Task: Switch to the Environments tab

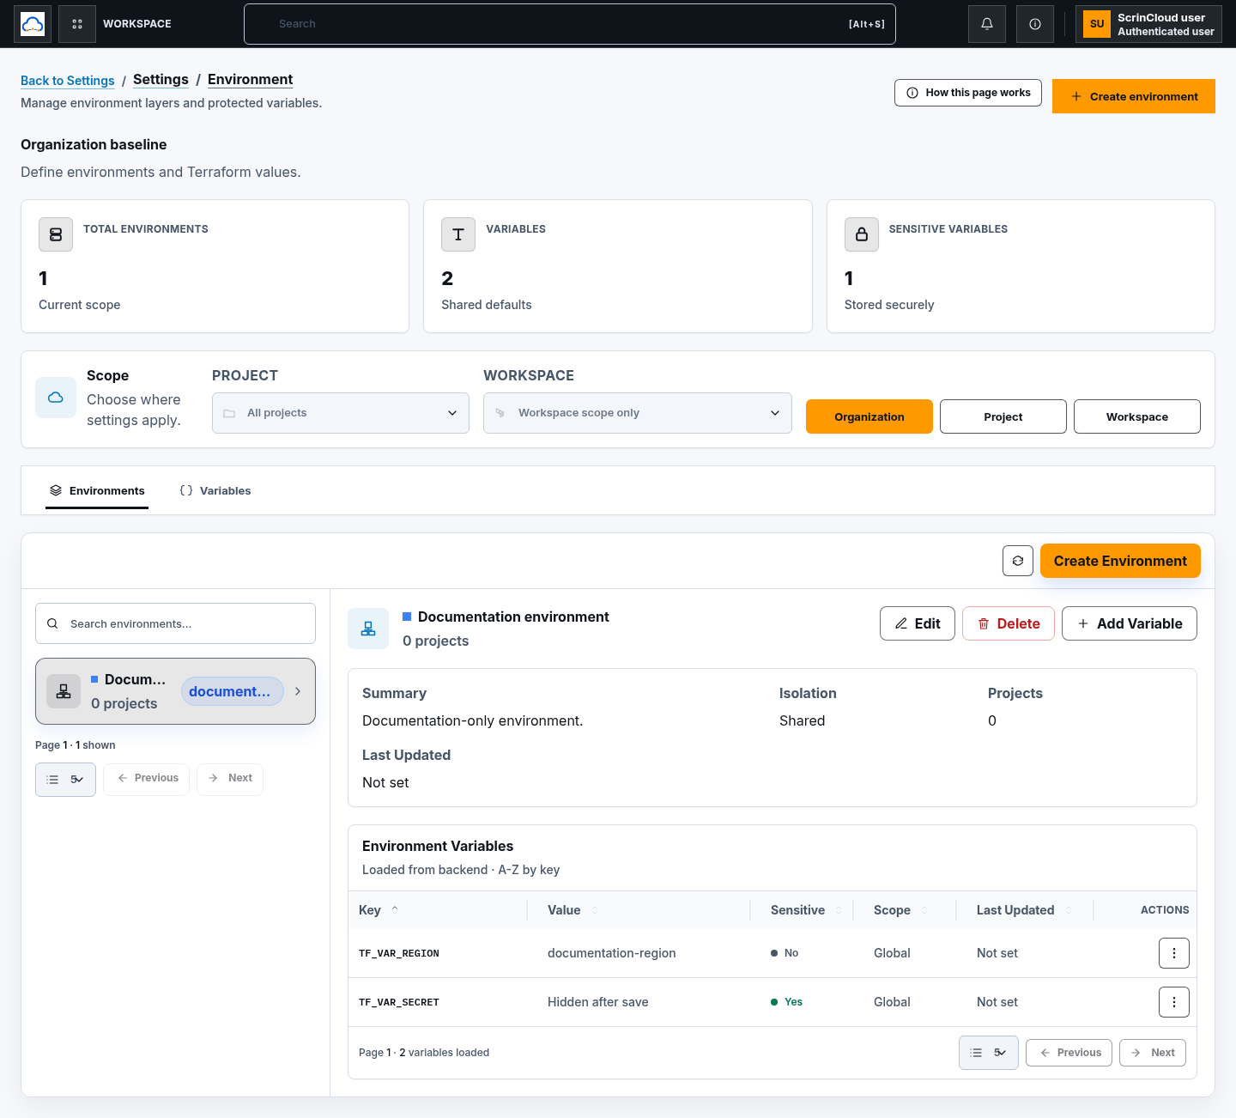Action: point(97,491)
